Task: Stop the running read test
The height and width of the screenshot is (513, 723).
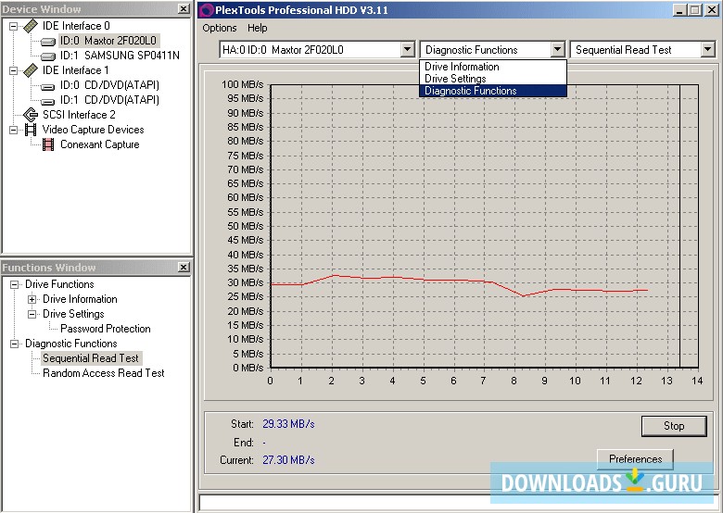Action: pos(674,426)
